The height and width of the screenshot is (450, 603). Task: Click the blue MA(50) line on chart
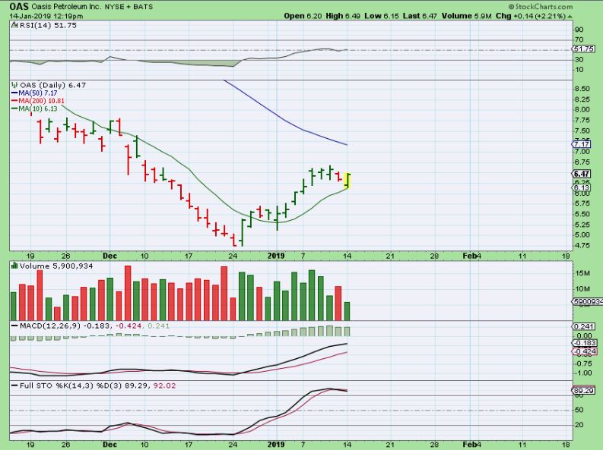pyautogui.click(x=285, y=120)
